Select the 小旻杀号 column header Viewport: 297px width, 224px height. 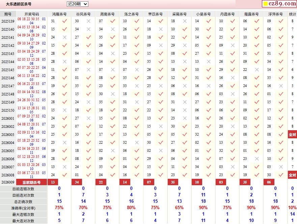coord(203,14)
